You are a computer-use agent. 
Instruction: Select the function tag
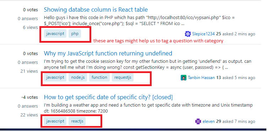point(99,77)
